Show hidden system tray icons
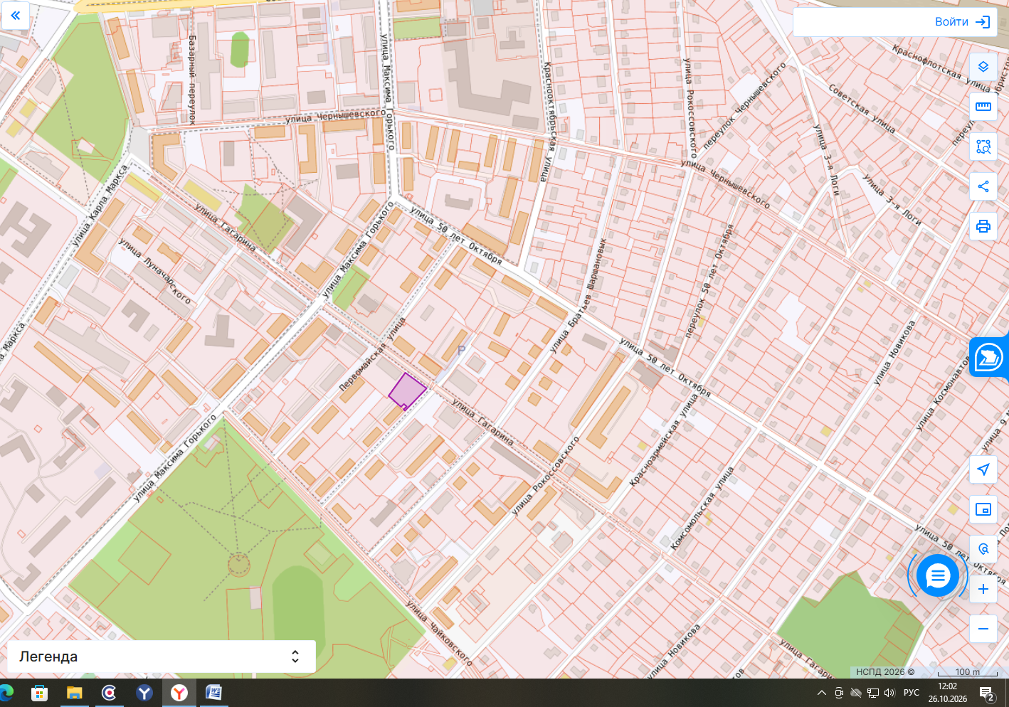The width and height of the screenshot is (1009, 707). [x=822, y=693]
